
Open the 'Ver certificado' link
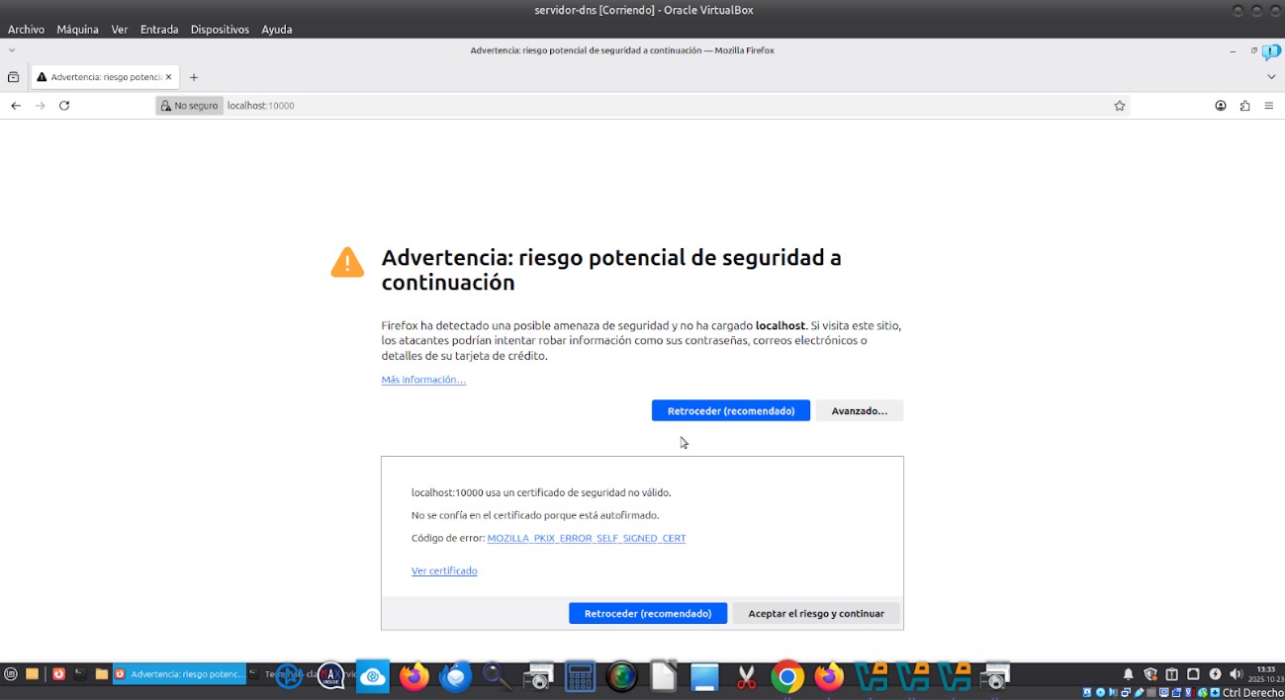pos(444,570)
